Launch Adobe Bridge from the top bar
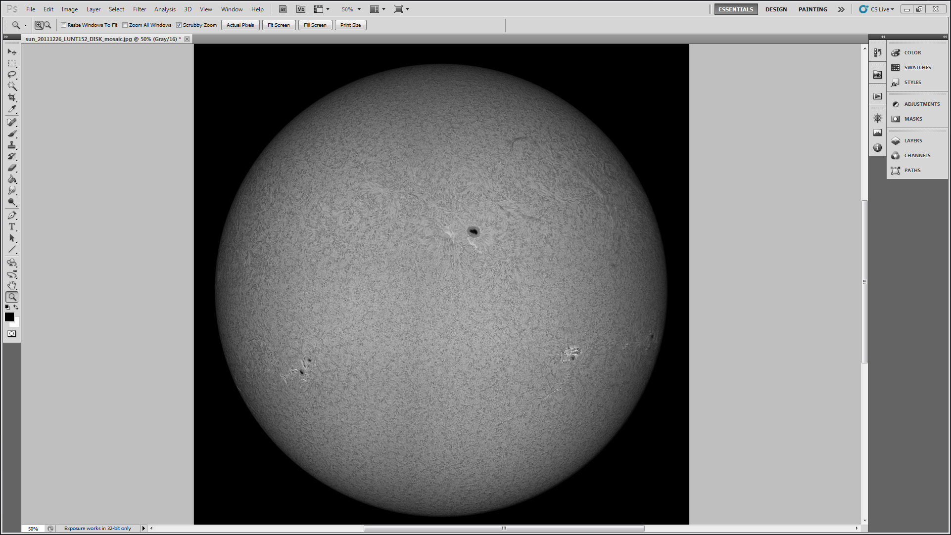Screen dimensions: 951x535 [x=283, y=9]
